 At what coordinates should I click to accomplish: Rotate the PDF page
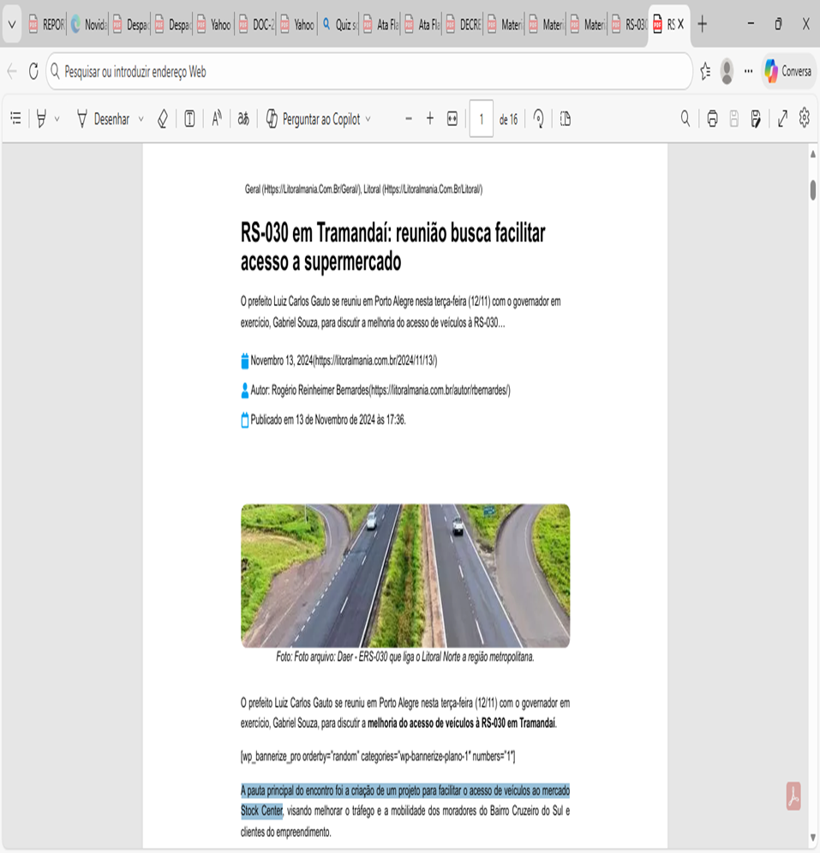pos(536,119)
